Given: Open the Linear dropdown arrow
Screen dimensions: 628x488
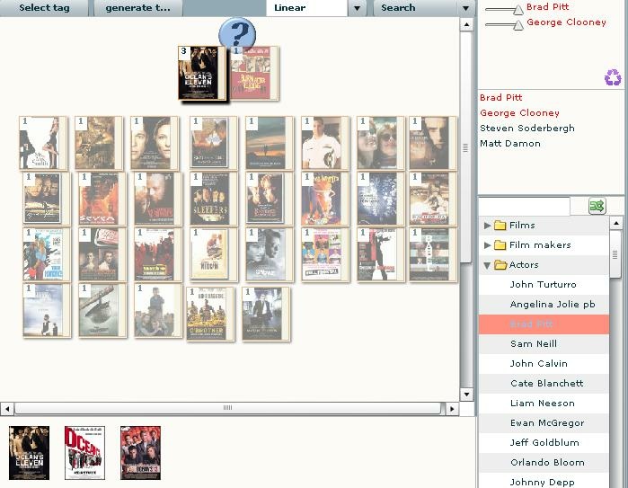Looking at the screenshot, I should click(357, 8).
